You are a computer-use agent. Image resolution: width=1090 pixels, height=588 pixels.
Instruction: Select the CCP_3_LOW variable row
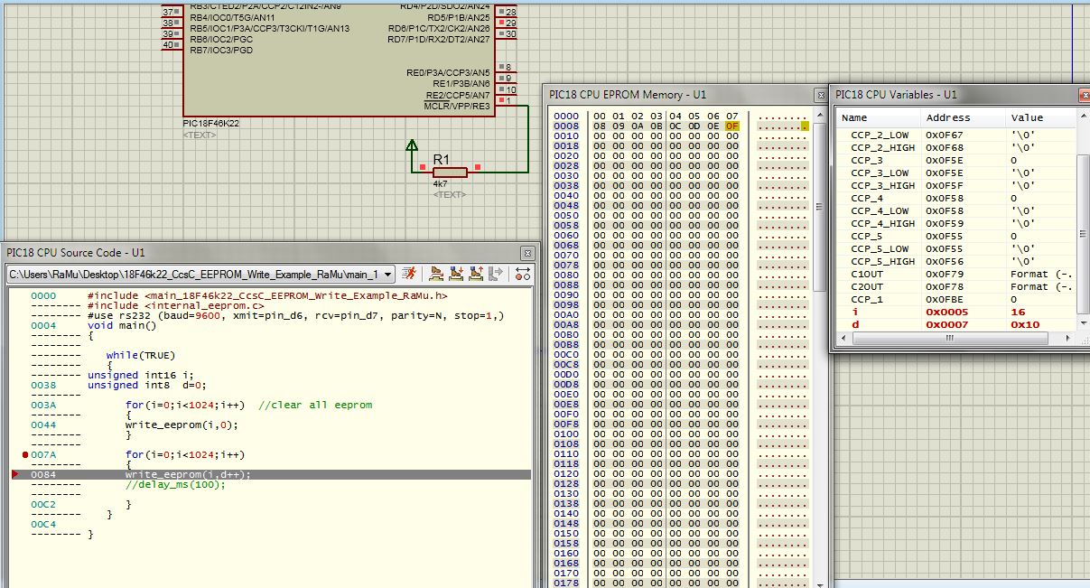point(955,173)
